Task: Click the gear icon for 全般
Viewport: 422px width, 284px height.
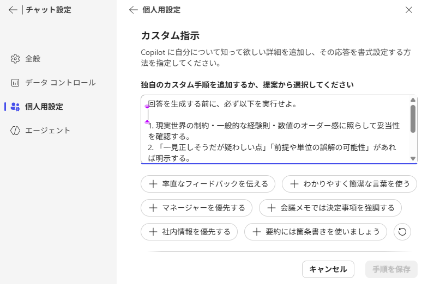Action: pos(15,59)
